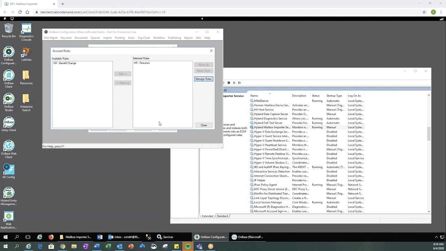Screen dimensions: 446x251
Task: Click the Move Down button
Action: point(203,71)
